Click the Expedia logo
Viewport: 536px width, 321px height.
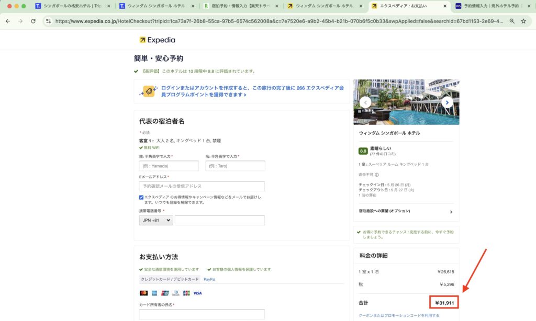point(157,40)
